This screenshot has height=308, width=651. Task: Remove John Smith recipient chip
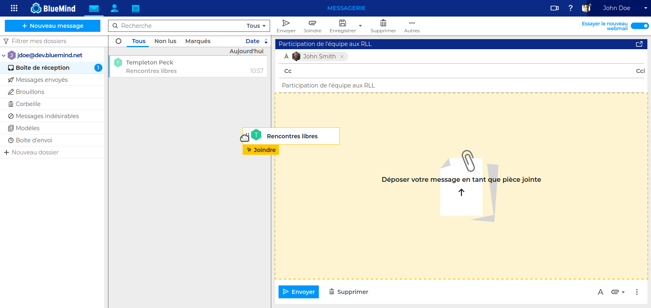pyautogui.click(x=342, y=56)
